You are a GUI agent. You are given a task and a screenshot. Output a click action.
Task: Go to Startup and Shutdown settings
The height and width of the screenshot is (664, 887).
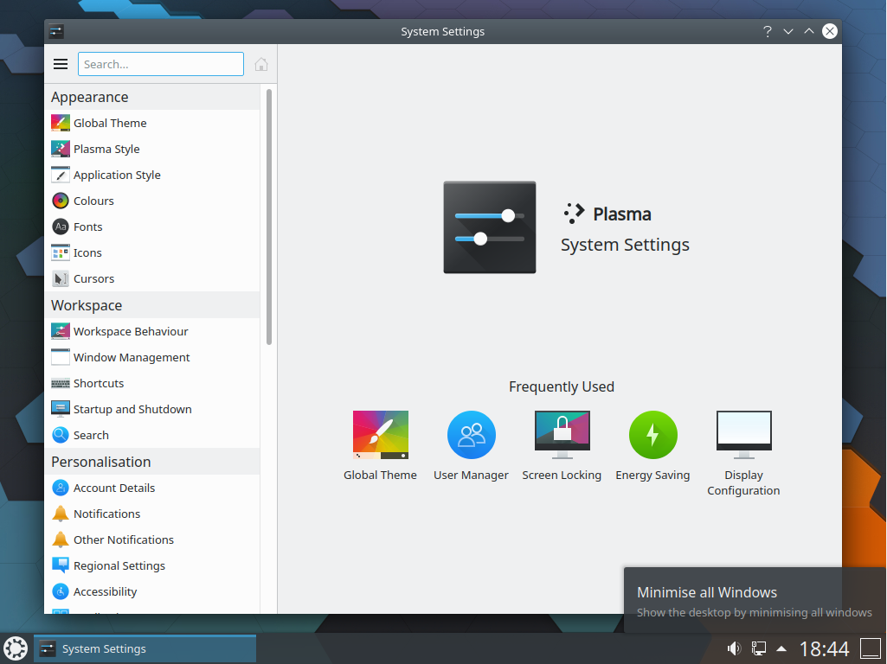(x=152, y=410)
